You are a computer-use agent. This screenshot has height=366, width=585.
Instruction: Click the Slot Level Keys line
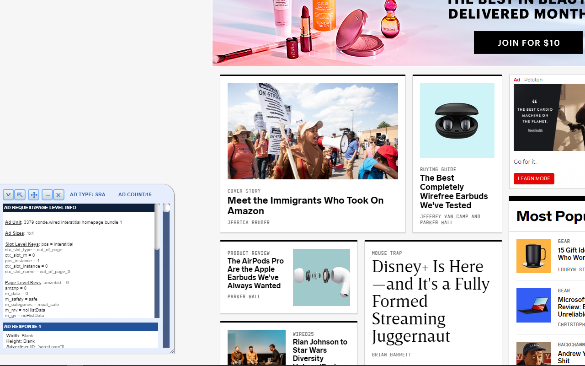tap(39, 244)
